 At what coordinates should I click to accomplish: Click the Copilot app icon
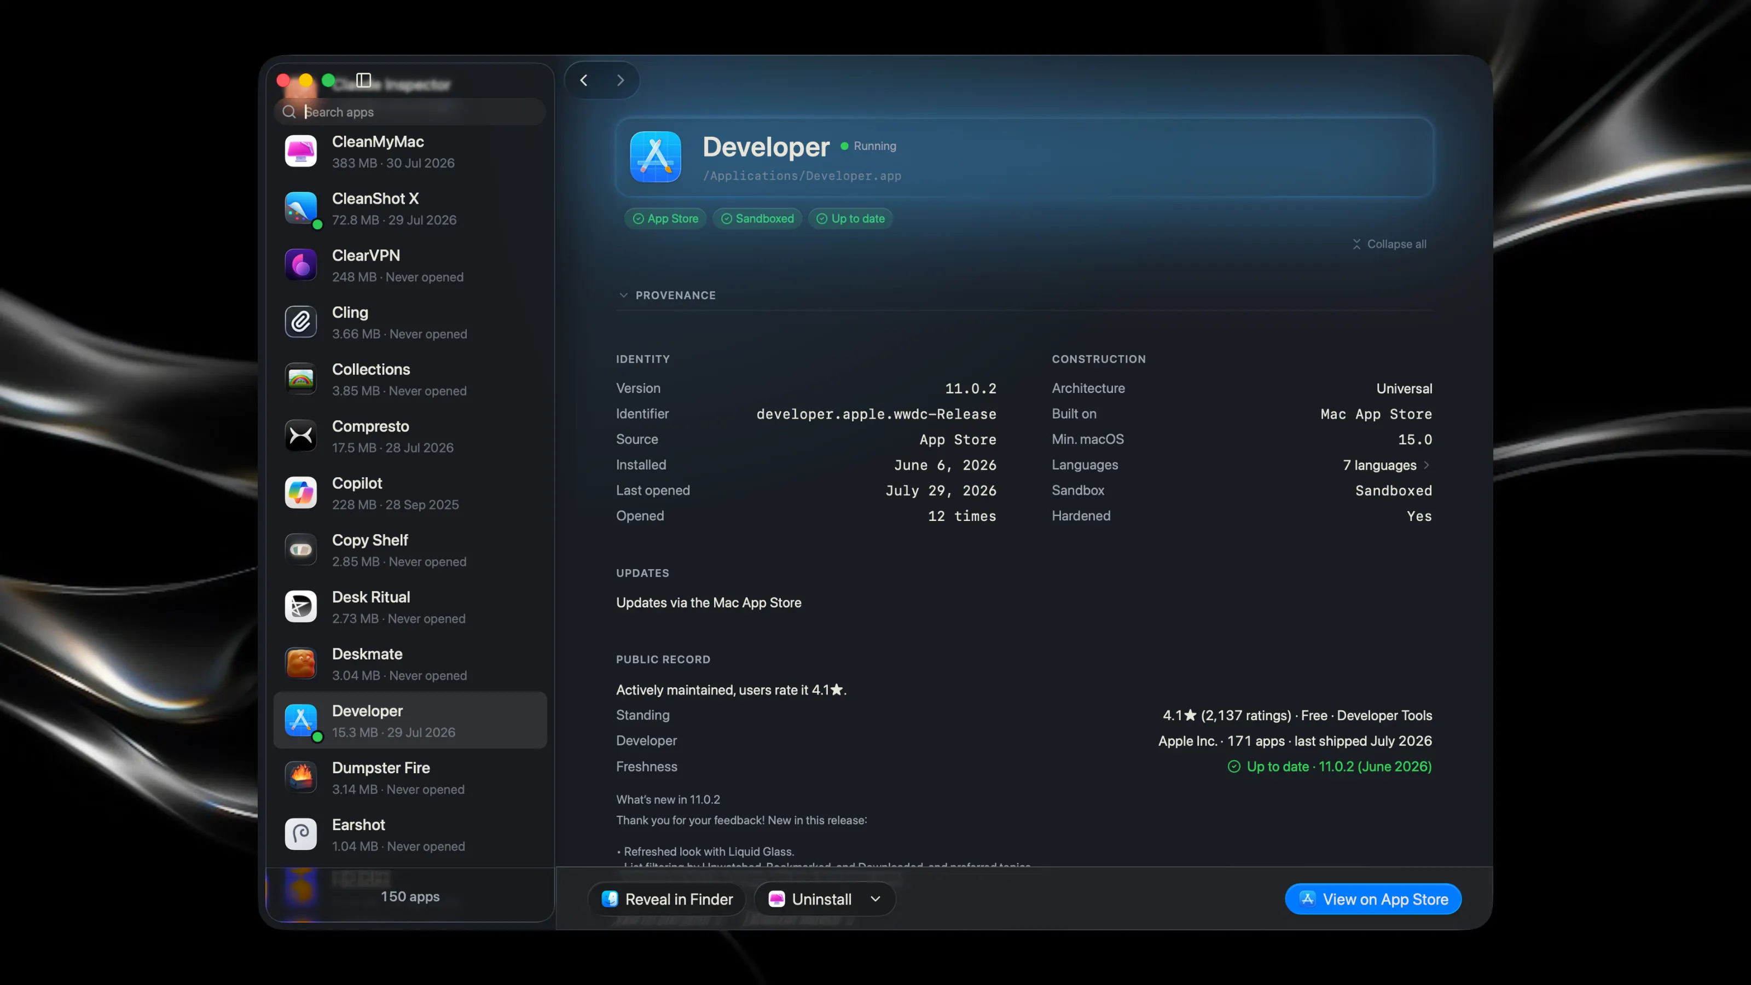pyautogui.click(x=300, y=493)
